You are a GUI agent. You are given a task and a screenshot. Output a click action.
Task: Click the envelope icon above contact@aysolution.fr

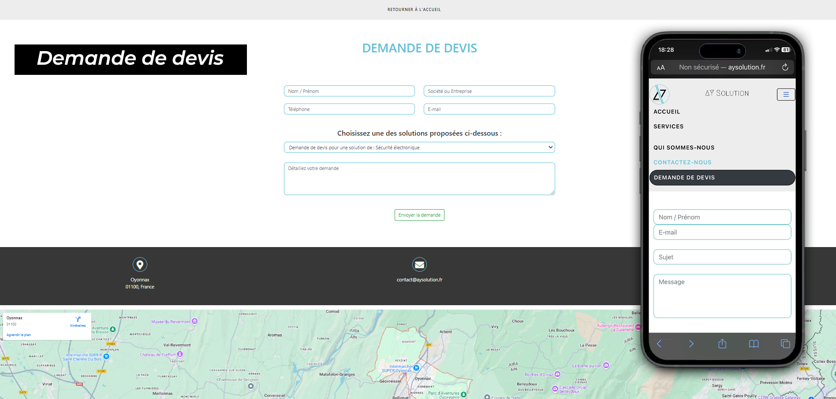[419, 264]
